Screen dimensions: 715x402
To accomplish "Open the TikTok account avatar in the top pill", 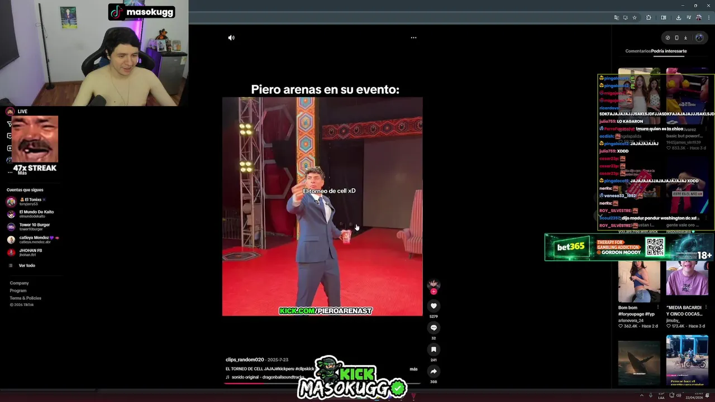I will (x=699, y=38).
